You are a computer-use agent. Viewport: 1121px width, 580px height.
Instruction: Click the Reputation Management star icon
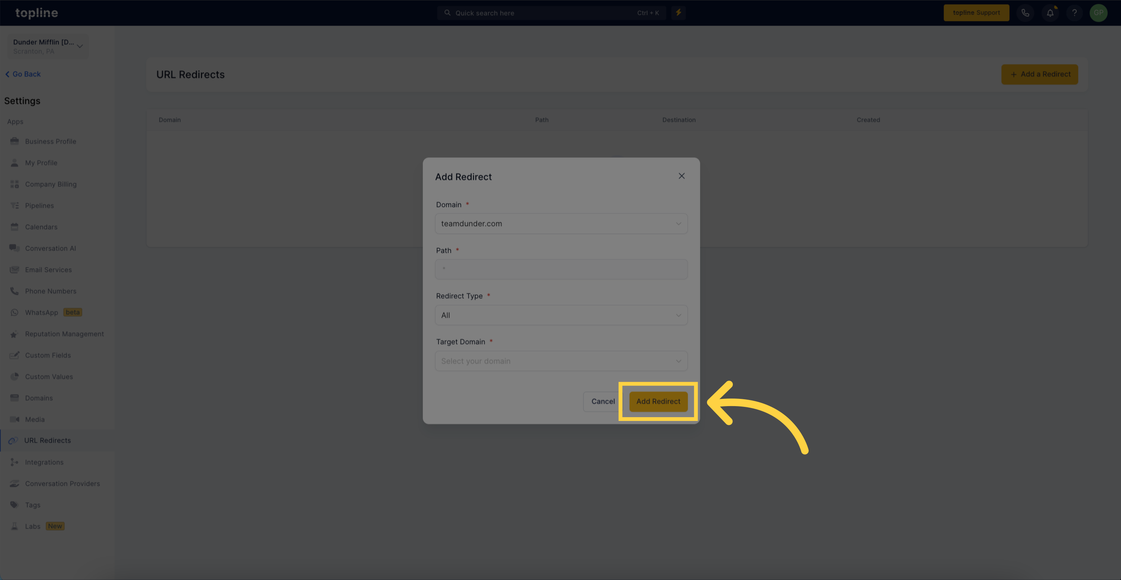click(14, 334)
